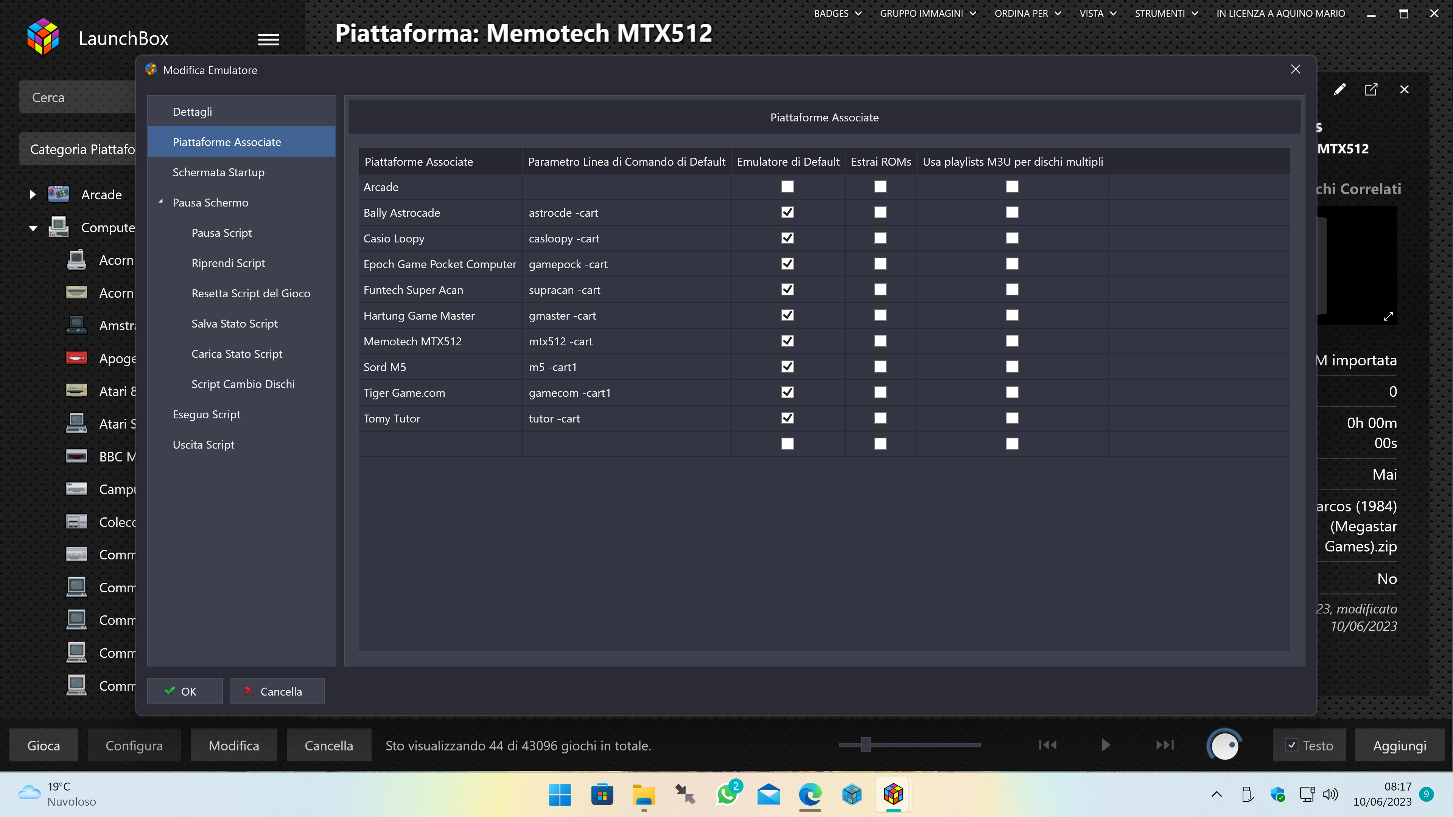Click the play button in music controls
Viewport: 1453px width, 817px height.
coord(1106,745)
